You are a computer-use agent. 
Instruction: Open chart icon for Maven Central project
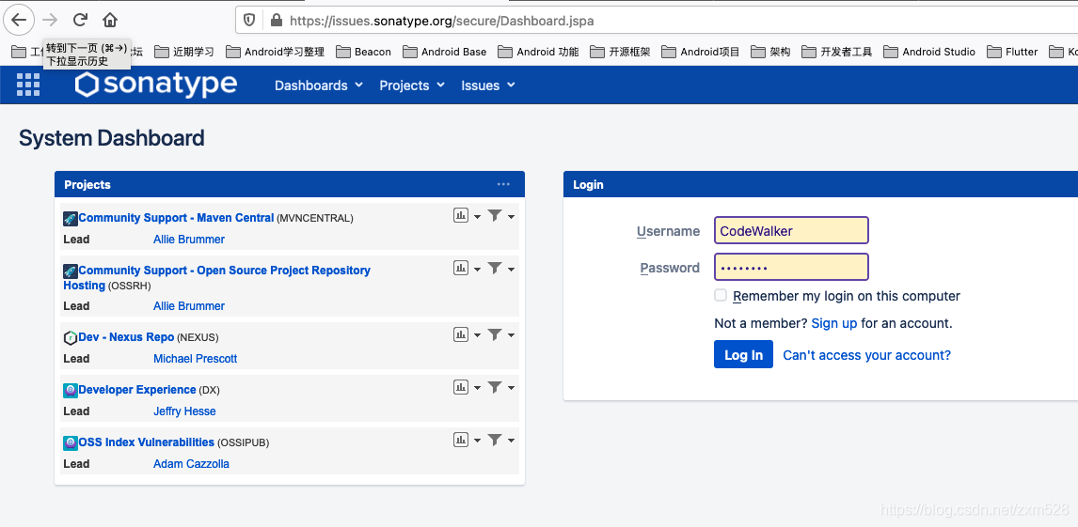[x=461, y=215]
